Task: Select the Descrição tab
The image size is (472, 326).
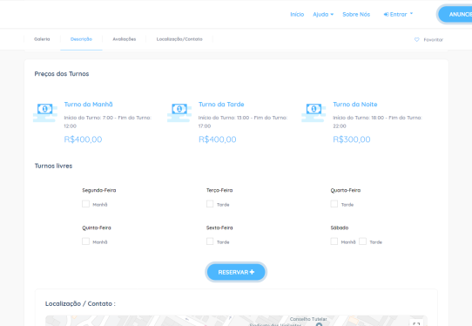Action: tap(81, 39)
